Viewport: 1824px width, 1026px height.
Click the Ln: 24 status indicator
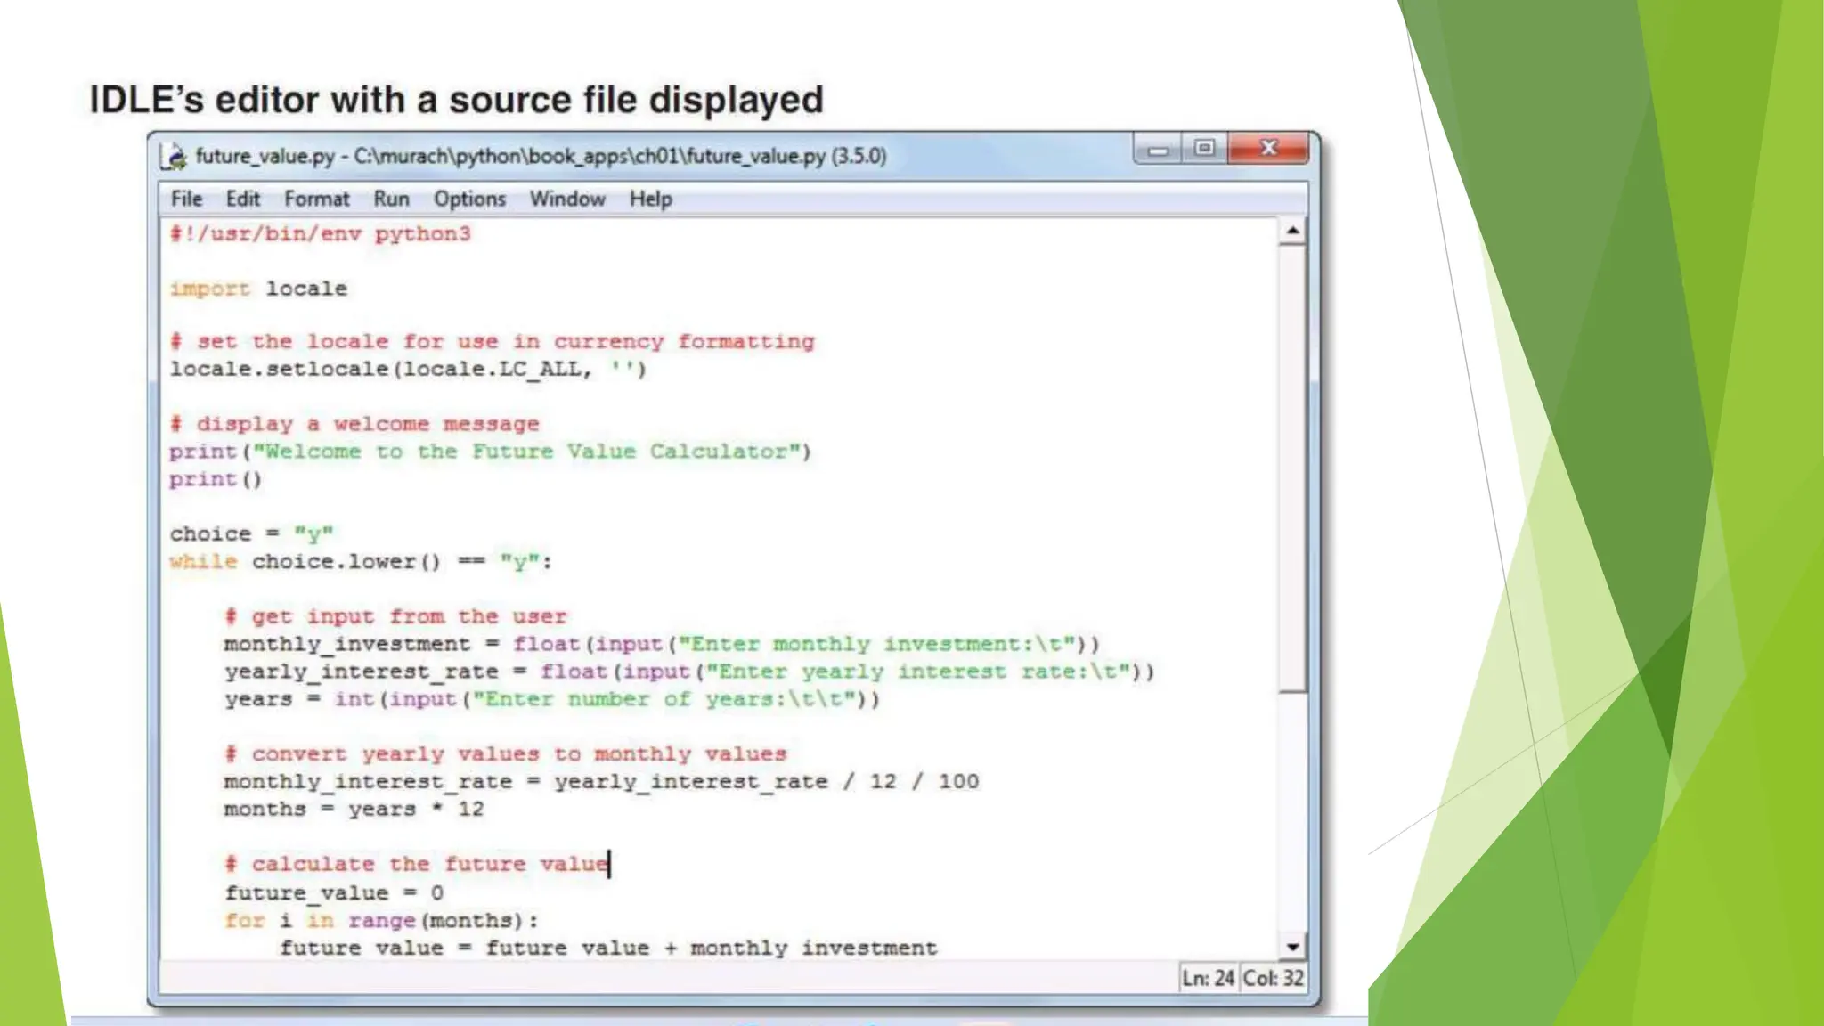tap(1208, 978)
